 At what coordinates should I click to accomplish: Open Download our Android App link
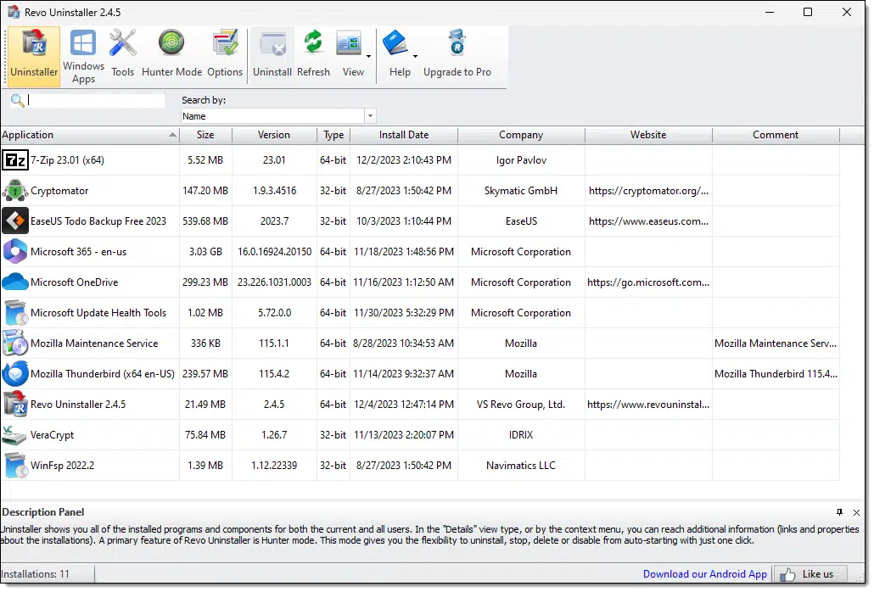(704, 574)
